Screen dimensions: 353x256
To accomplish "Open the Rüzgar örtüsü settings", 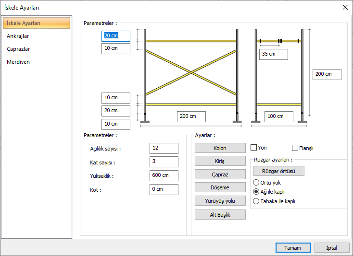I will pyautogui.click(x=278, y=171).
